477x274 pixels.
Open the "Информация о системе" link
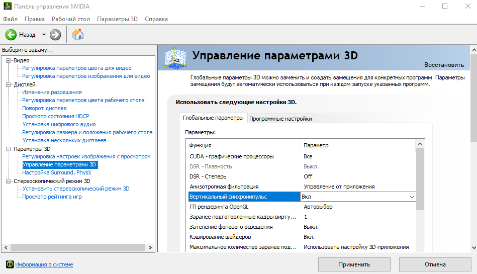click(44, 264)
